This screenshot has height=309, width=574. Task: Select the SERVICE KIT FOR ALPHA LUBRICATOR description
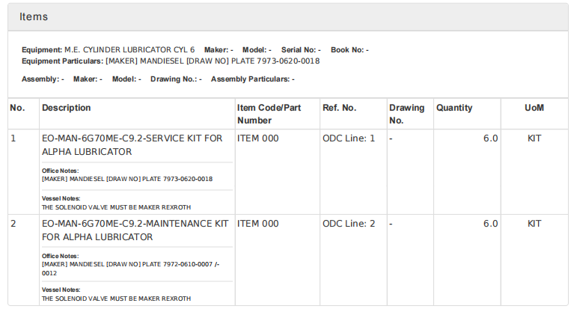(132, 145)
